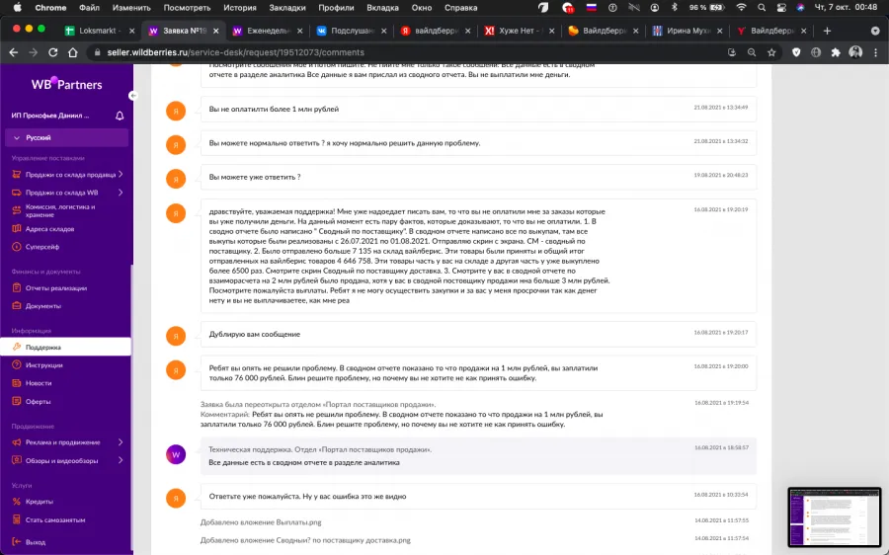Open Spotlight search in menu bar
Image resolution: width=889 pixels, height=555 pixels.
[x=762, y=7]
